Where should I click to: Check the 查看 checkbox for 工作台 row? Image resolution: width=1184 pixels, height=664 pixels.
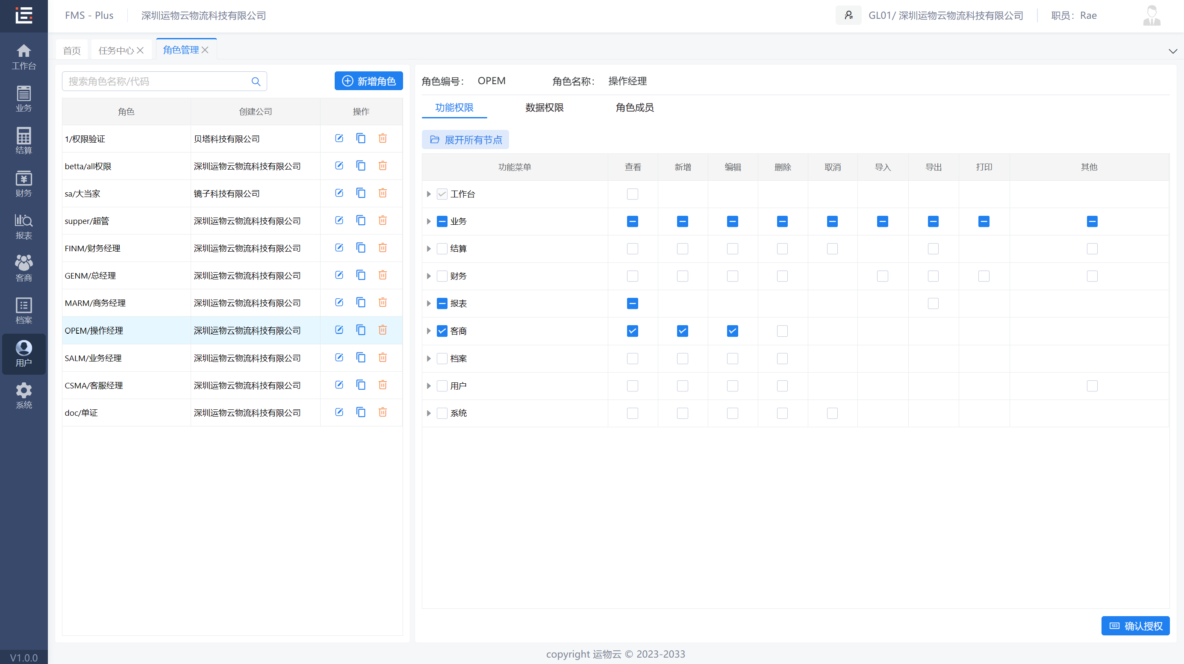pyautogui.click(x=632, y=194)
